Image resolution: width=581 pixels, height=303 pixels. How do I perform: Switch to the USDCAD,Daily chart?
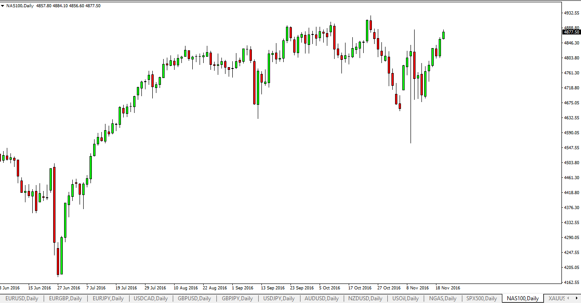click(150, 298)
